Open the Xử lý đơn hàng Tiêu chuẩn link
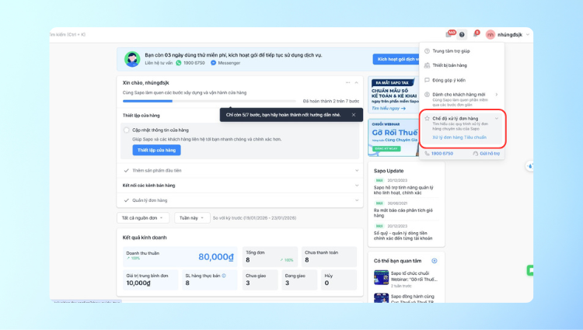The image size is (583, 330). pos(459,137)
